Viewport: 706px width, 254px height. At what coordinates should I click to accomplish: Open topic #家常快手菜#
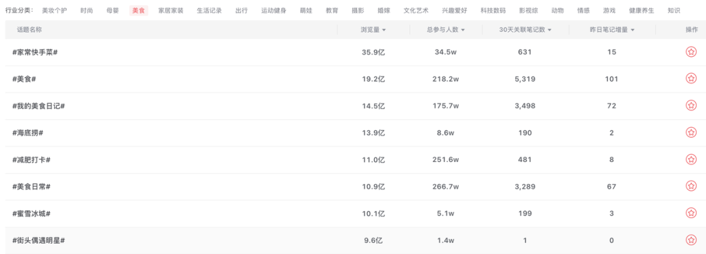(x=35, y=52)
